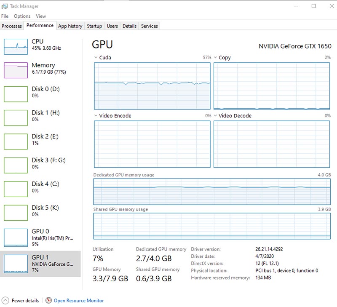Screen dimensions: 337x307
Task: Switch to the Services tab
Action: click(150, 26)
